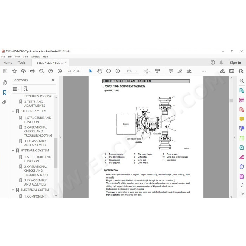Star this file as favorite
The height and width of the screenshot is (246, 246).
(x=14, y=71)
